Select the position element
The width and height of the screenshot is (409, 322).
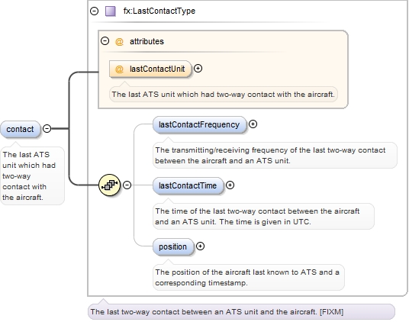[173, 246]
